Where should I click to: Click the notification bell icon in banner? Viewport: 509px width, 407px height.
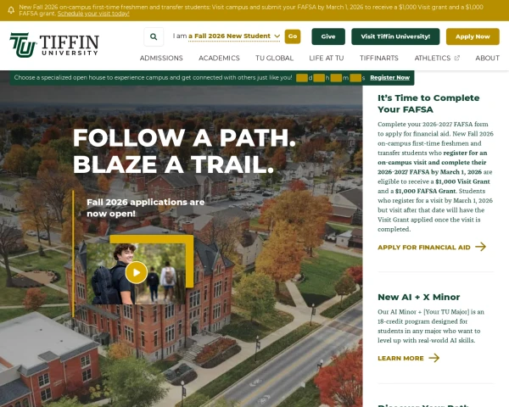(11, 10)
